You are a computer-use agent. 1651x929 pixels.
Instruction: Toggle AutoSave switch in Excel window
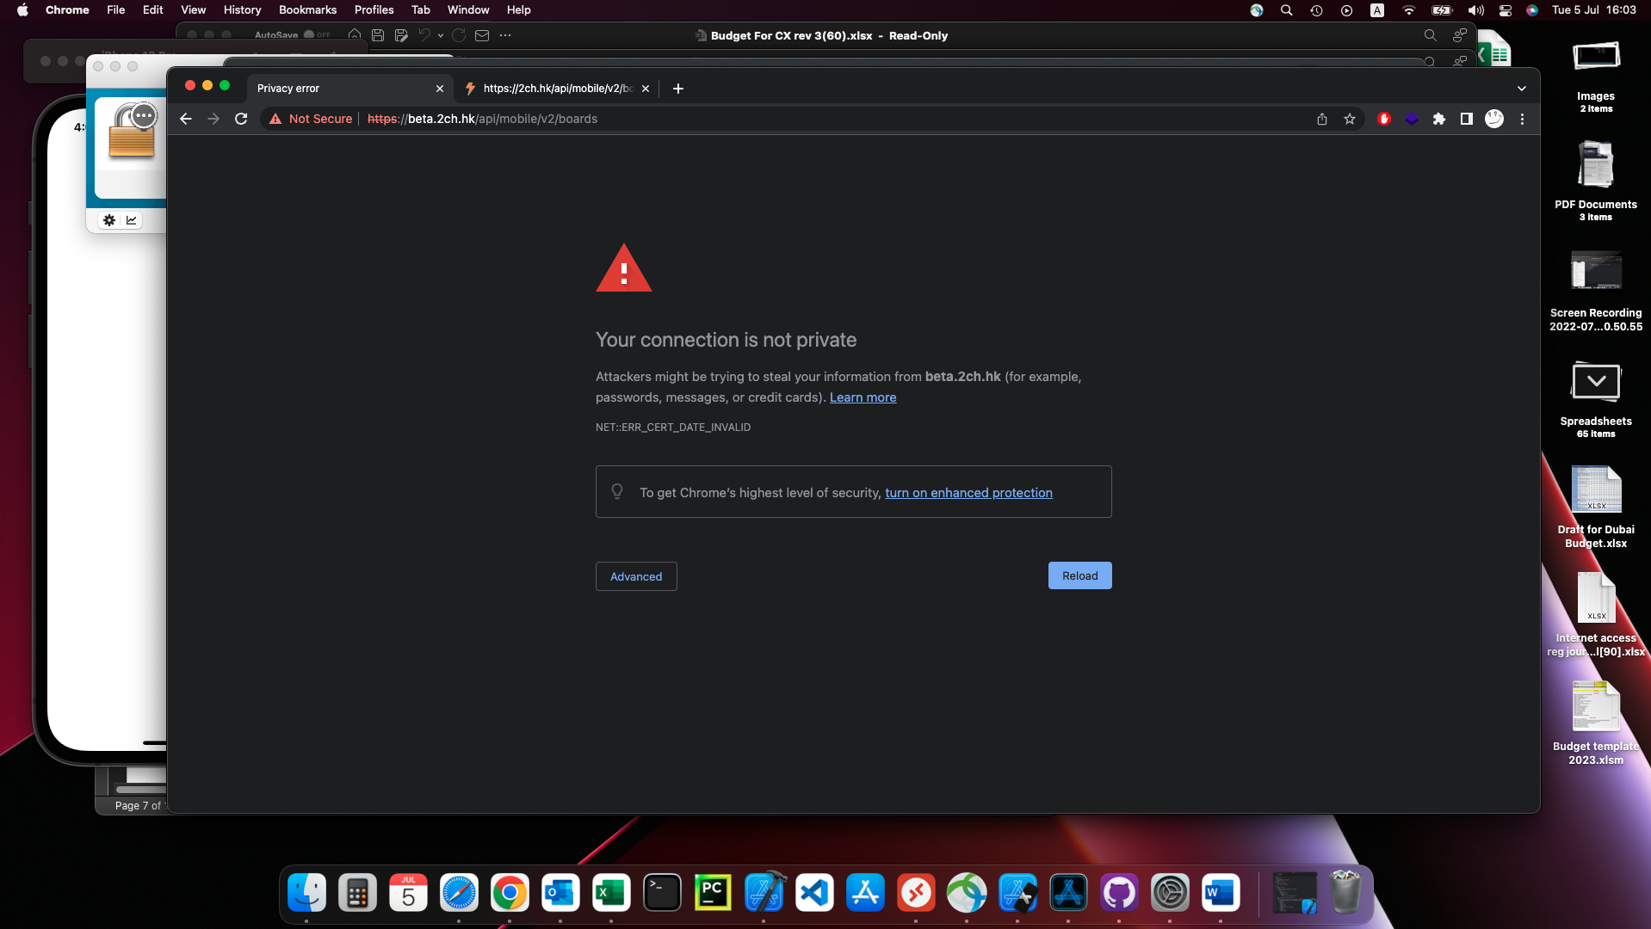click(316, 35)
